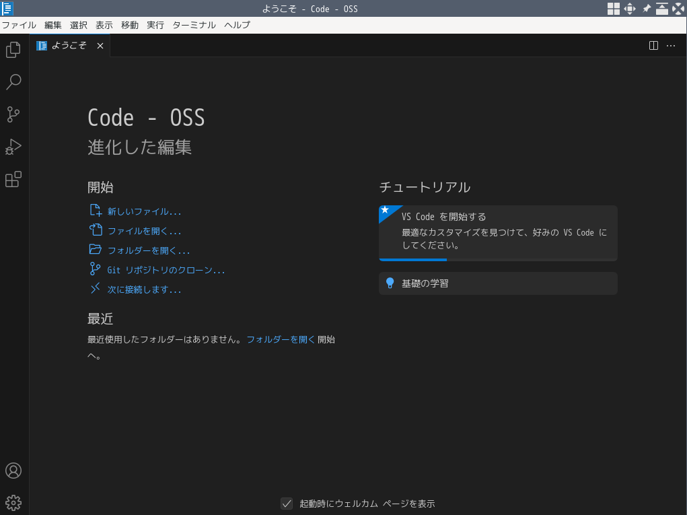Split the editor to the right
Image resolution: width=687 pixels, height=515 pixels.
click(x=653, y=46)
